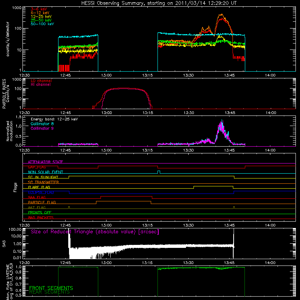Screen dimensions: 300x300
Task: Click the PARTICLE_FLAG label
Action: click(42, 202)
